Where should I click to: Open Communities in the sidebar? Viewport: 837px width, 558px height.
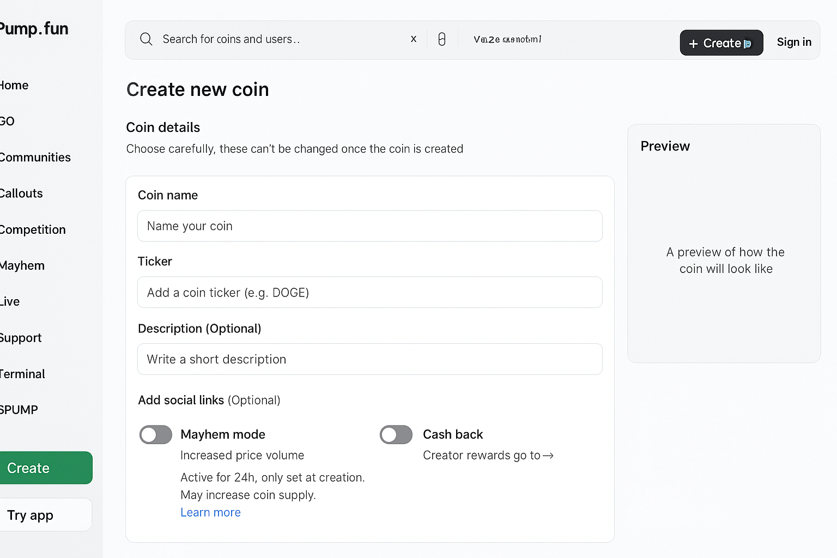tap(35, 157)
